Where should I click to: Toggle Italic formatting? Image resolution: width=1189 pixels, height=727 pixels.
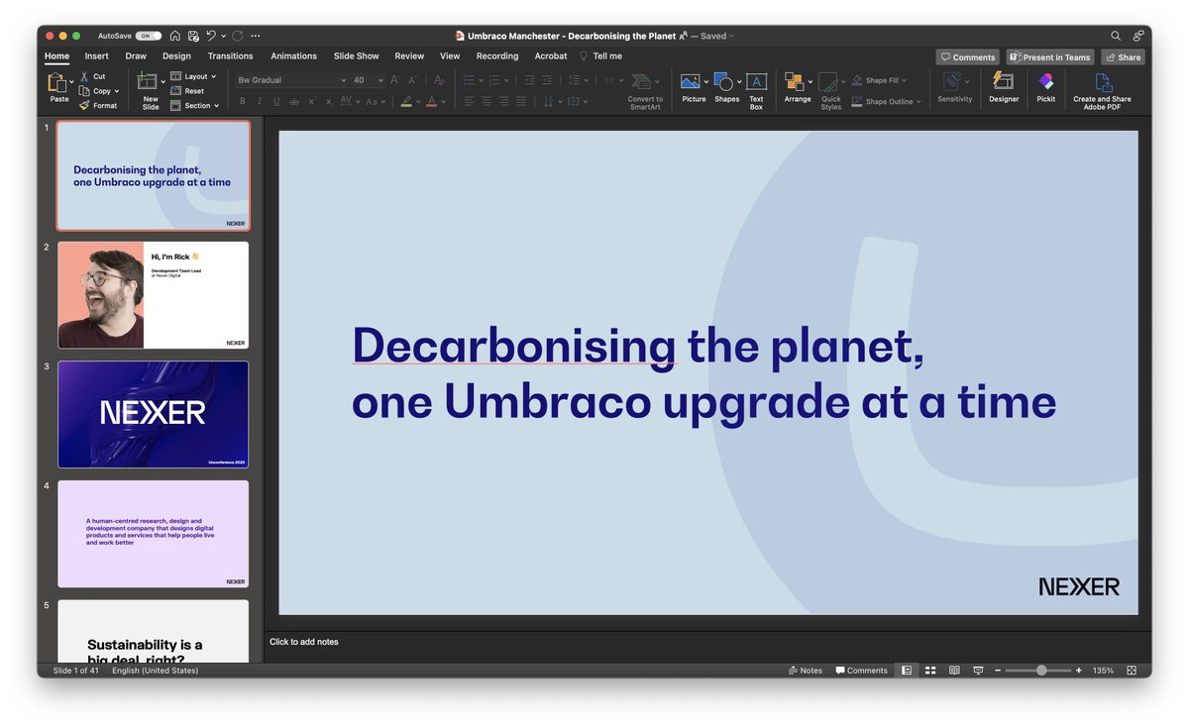(x=260, y=101)
